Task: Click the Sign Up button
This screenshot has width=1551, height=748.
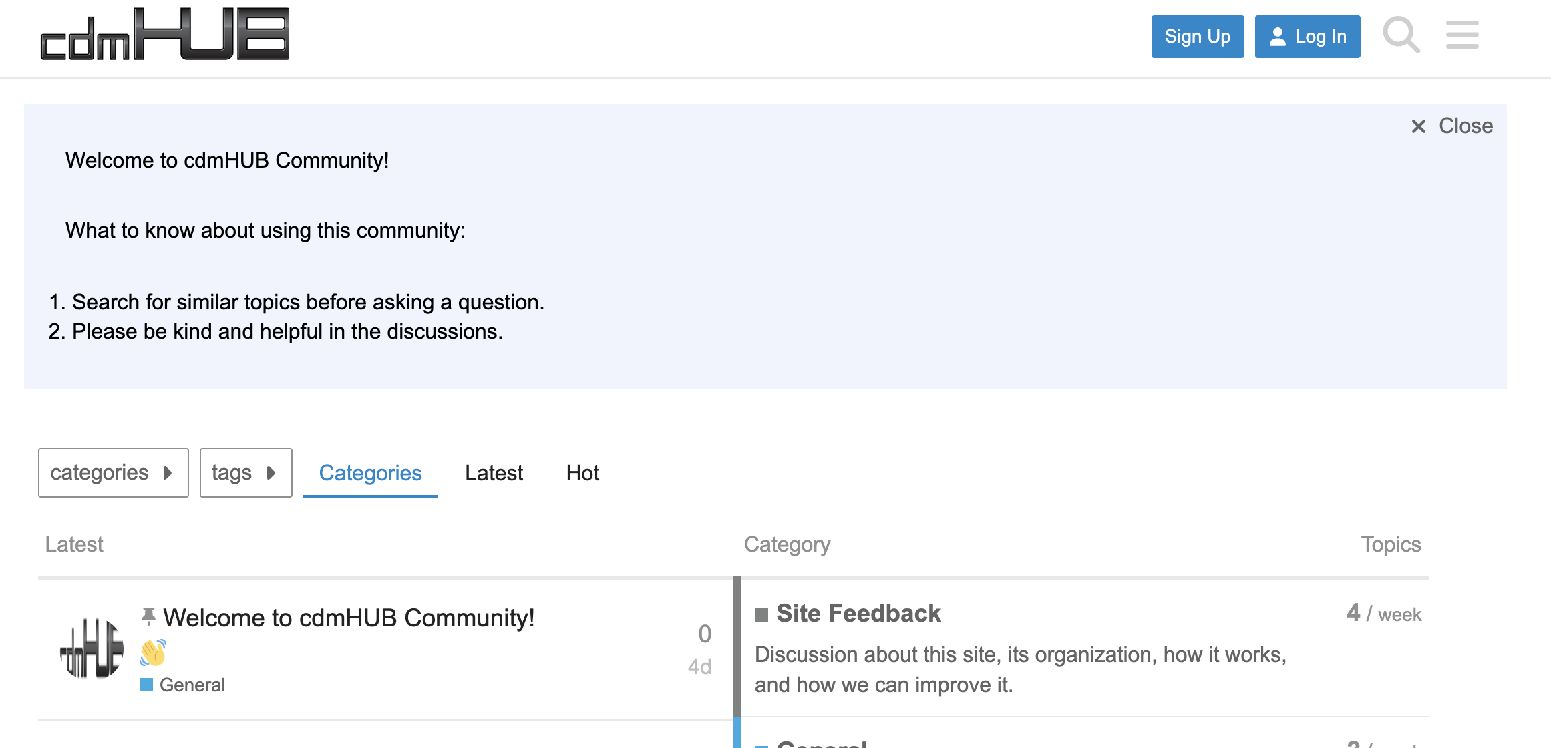Action: 1198,37
